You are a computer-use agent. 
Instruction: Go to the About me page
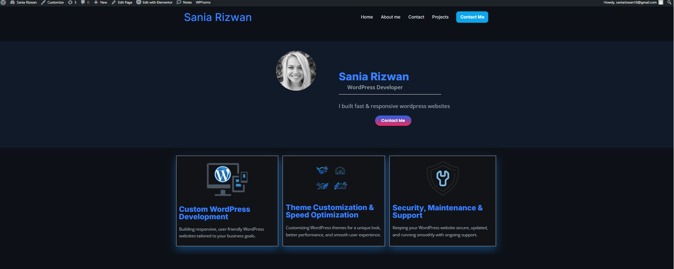(390, 17)
